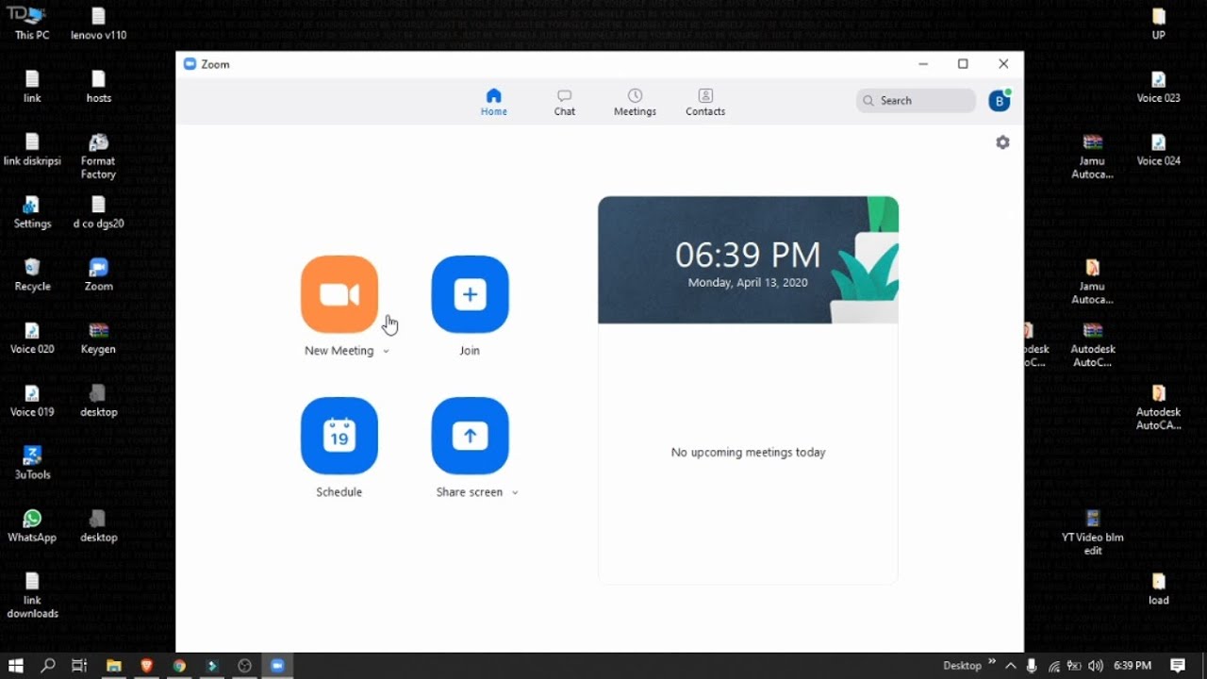This screenshot has height=679, width=1207.
Task: Select the link diskripsi desktop file
Action: coord(32,149)
